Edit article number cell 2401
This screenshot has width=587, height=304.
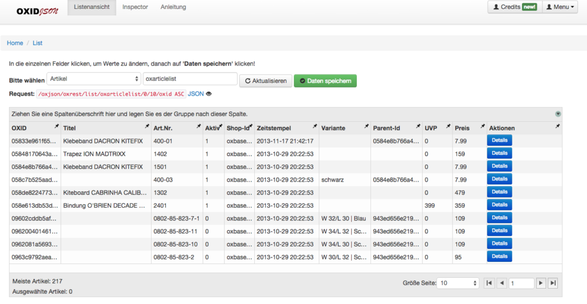pyautogui.click(x=177, y=206)
